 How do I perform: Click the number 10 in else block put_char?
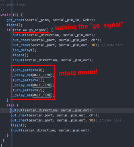pyautogui.click(x=91, y=120)
